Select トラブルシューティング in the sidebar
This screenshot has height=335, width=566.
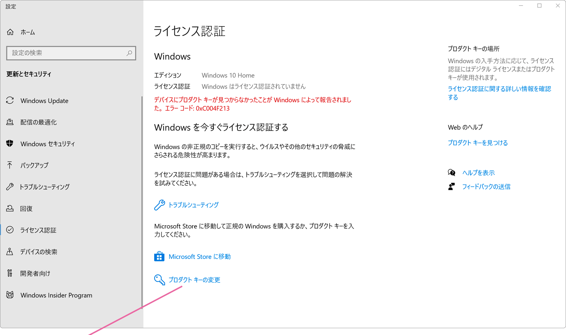pos(45,187)
